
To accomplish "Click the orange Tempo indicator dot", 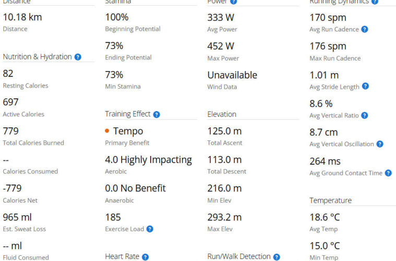I will coord(107,131).
